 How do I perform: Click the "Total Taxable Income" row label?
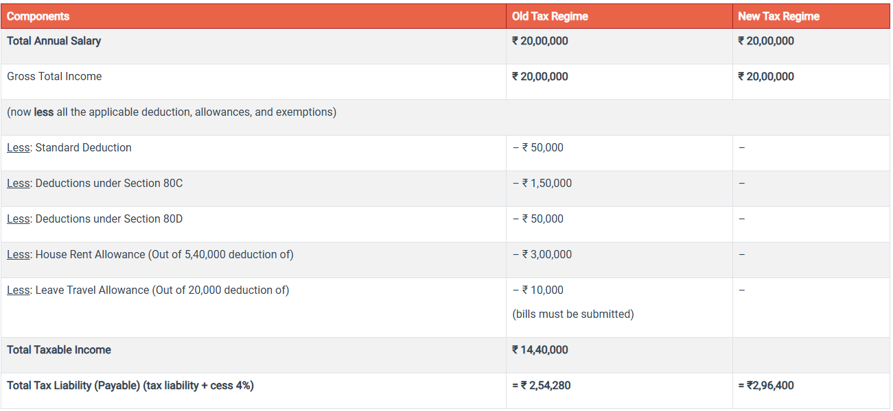[59, 349]
